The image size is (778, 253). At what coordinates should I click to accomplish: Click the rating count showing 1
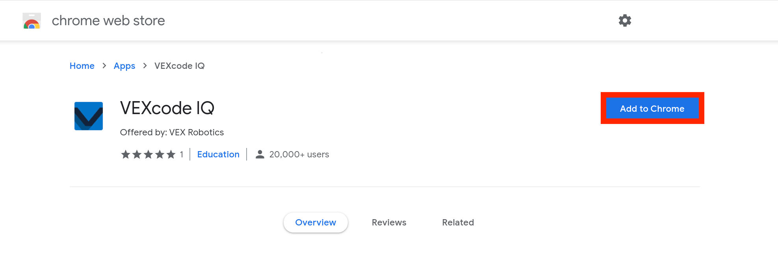(x=182, y=154)
